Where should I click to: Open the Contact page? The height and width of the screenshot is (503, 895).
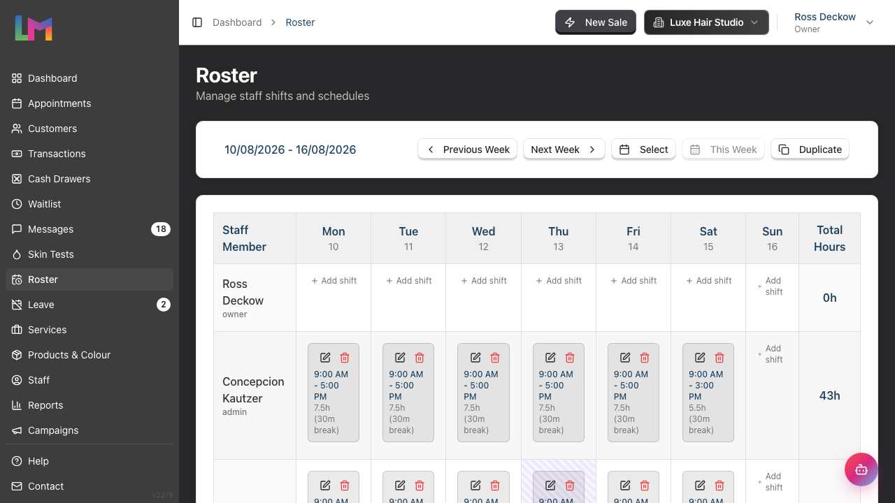[x=89, y=486]
